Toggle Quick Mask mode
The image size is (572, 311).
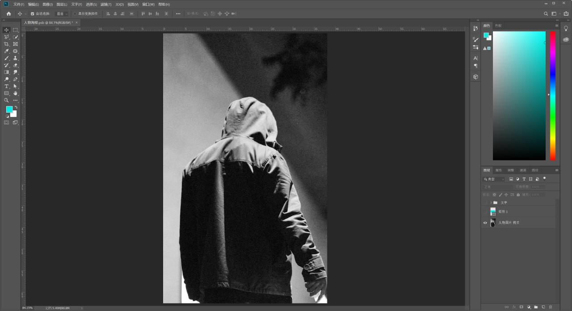(6, 122)
